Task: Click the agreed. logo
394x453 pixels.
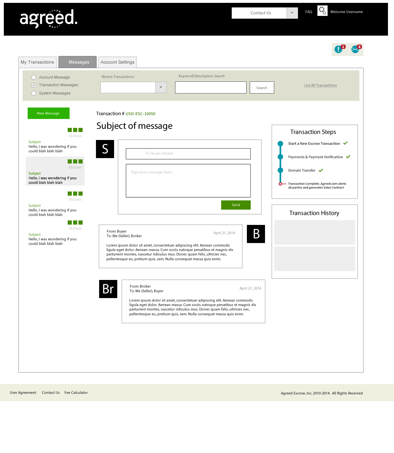Action: pyautogui.click(x=49, y=18)
